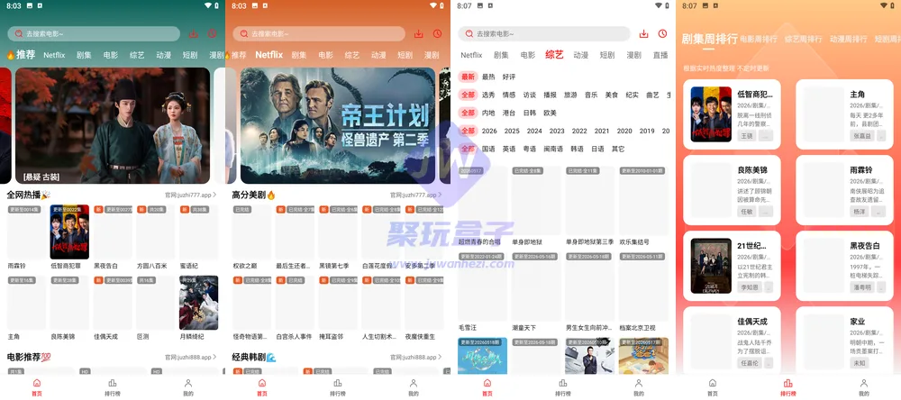Select the 最热 sort filter
Screen dimensions: 901x400
pyautogui.click(x=488, y=77)
